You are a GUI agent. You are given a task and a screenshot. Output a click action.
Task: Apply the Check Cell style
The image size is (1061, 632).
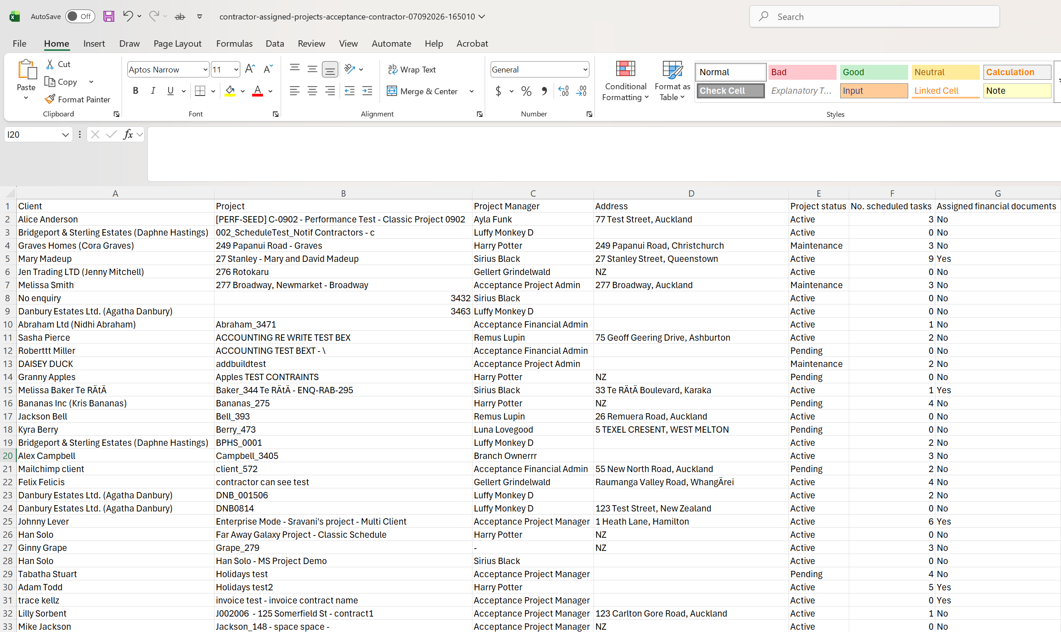[x=731, y=91]
